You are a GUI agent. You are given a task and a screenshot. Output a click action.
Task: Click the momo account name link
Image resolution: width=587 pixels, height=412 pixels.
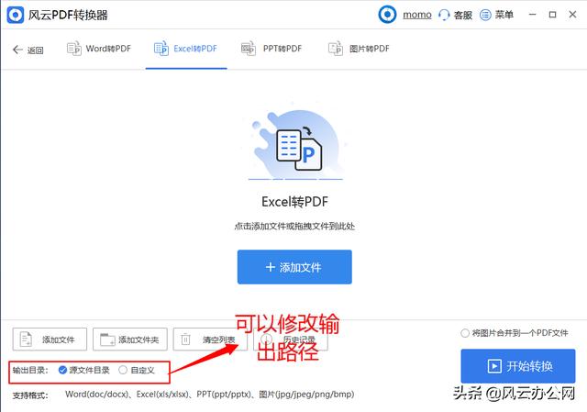(x=417, y=15)
